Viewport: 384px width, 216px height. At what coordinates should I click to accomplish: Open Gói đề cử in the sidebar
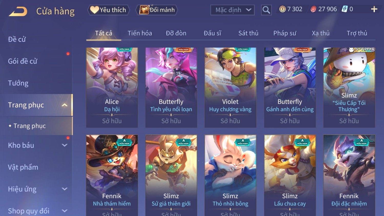[x=23, y=61]
